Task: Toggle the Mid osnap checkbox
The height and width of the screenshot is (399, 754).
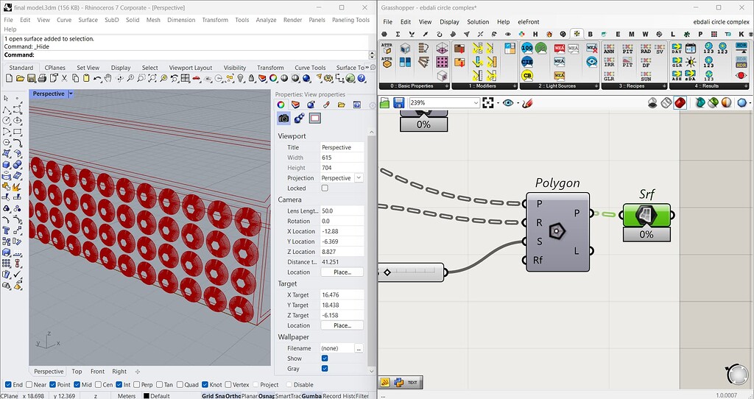Action: click(x=77, y=384)
